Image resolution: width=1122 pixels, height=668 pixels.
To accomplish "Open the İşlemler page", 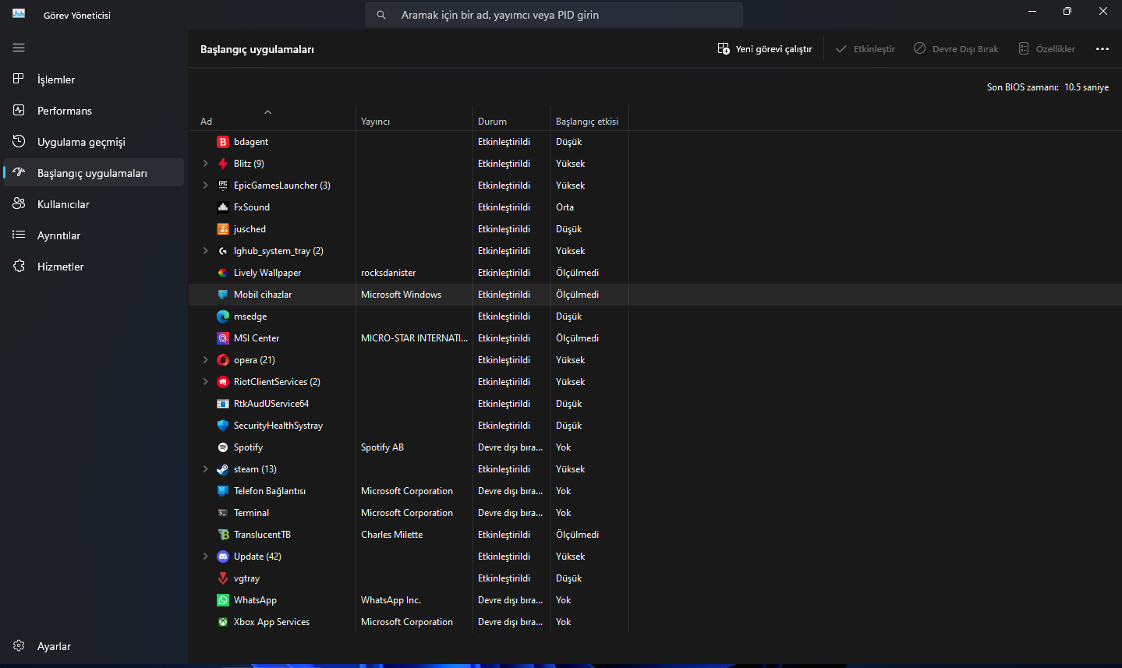I will coord(94,80).
